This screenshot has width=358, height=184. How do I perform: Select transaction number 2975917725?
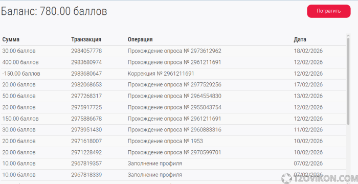point(86,107)
